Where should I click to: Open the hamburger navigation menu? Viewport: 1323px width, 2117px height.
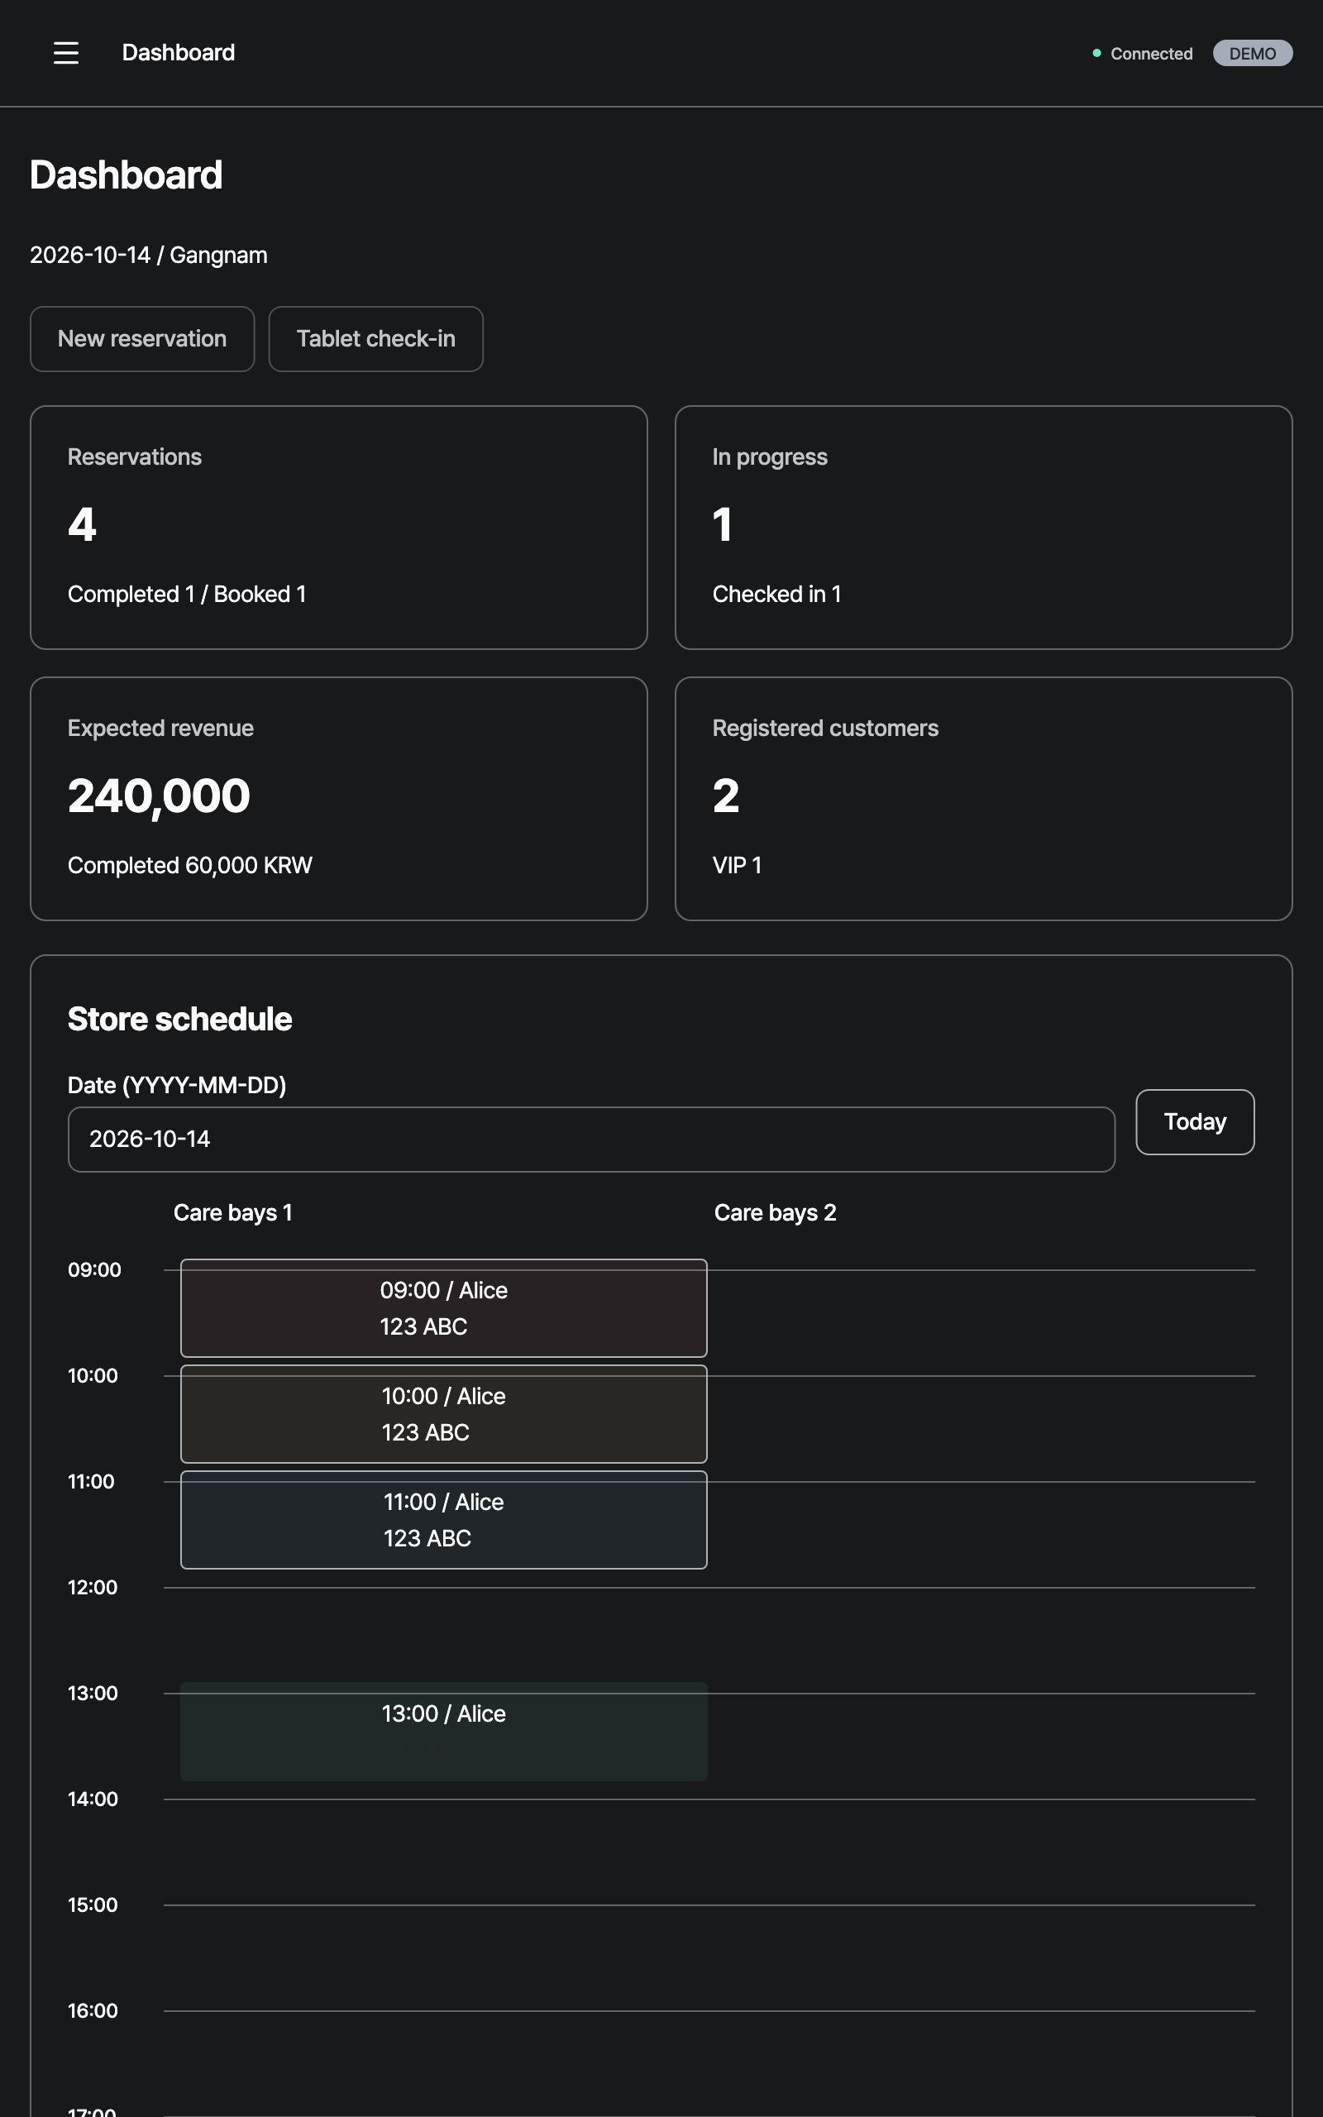65,52
